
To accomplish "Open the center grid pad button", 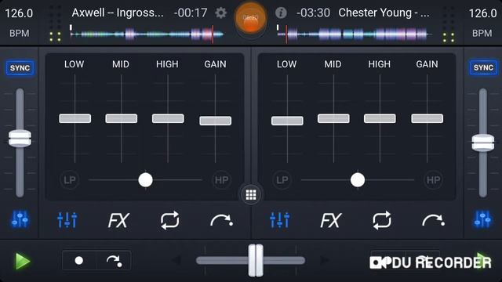I will tap(251, 194).
